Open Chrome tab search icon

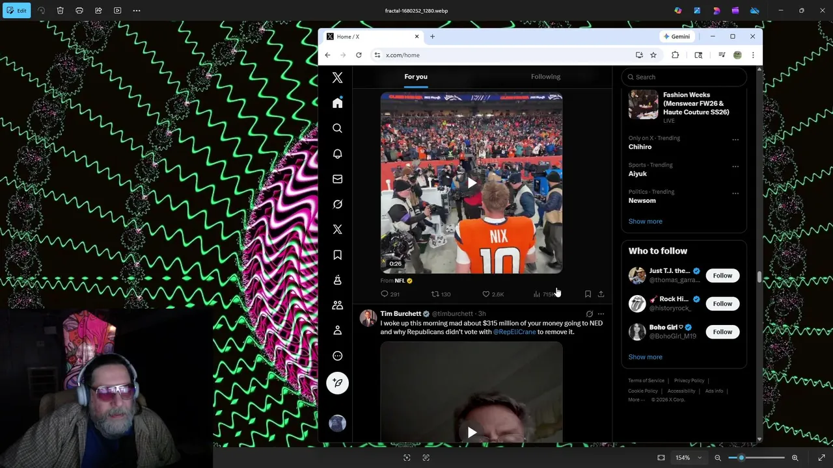pyautogui.click(x=698, y=55)
